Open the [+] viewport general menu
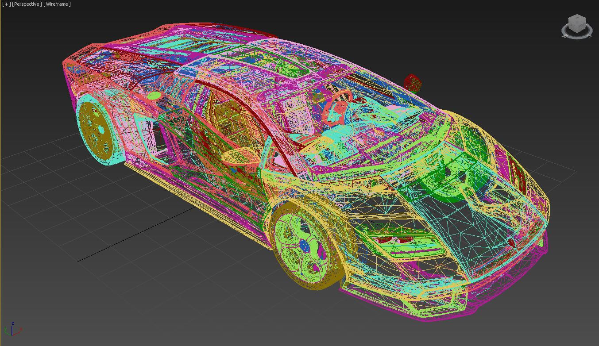 coord(6,4)
